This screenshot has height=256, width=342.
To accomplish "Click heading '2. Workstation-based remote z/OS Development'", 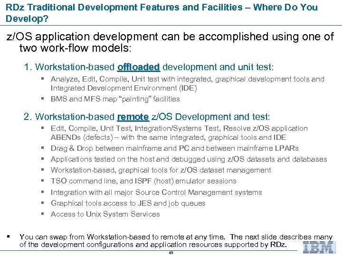I will click(147, 117).
